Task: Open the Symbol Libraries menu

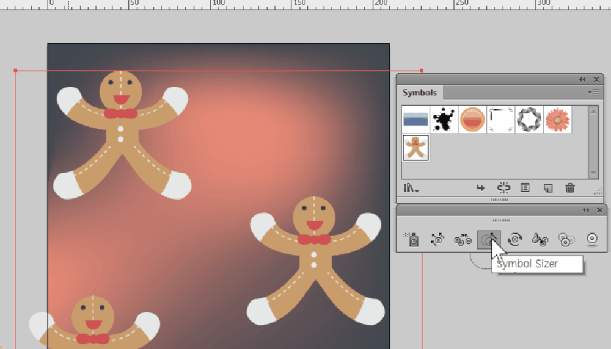Action: pyautogui.click(x=411, y=189)
